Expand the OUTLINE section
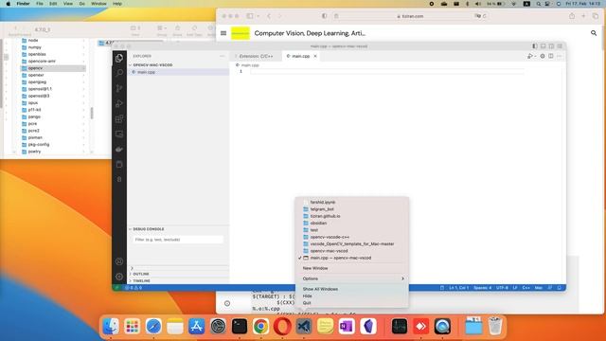The image size is (606, 341). point(141,274)
